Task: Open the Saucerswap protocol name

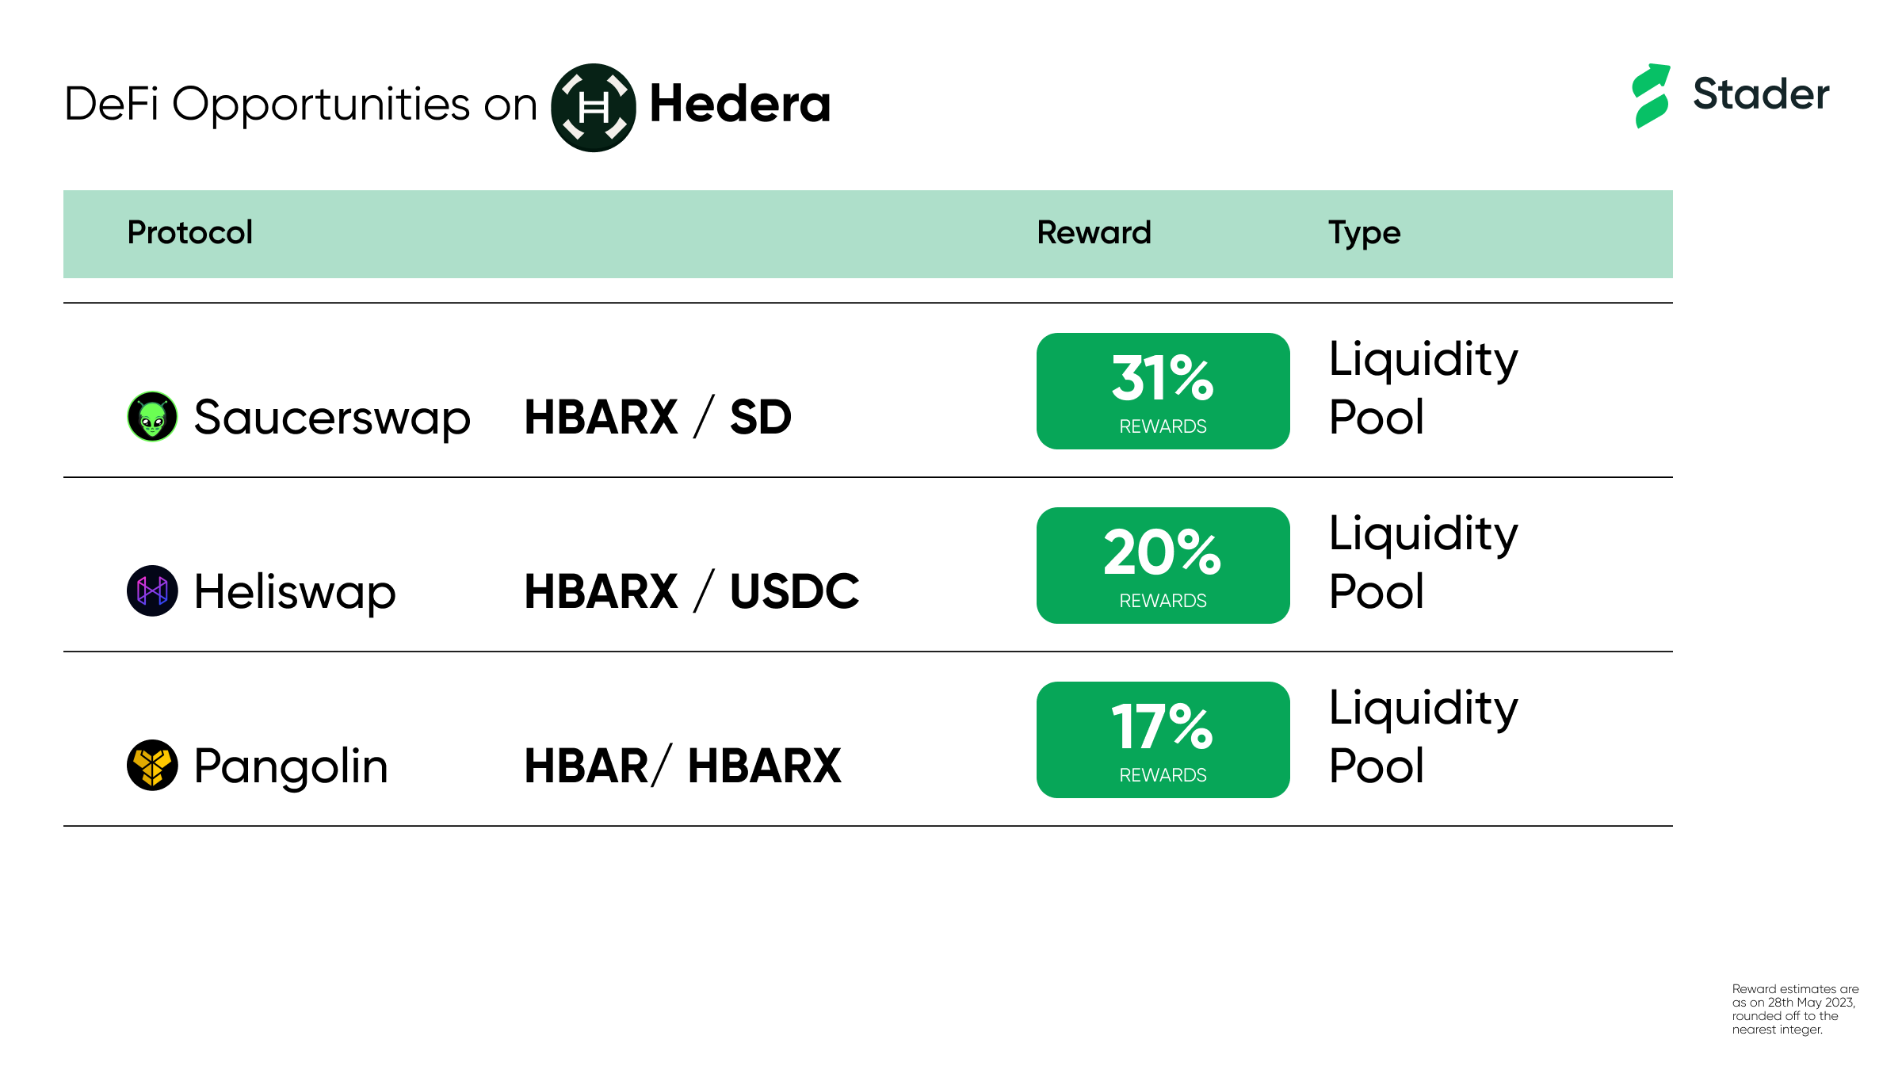Action: coord(332,418)
